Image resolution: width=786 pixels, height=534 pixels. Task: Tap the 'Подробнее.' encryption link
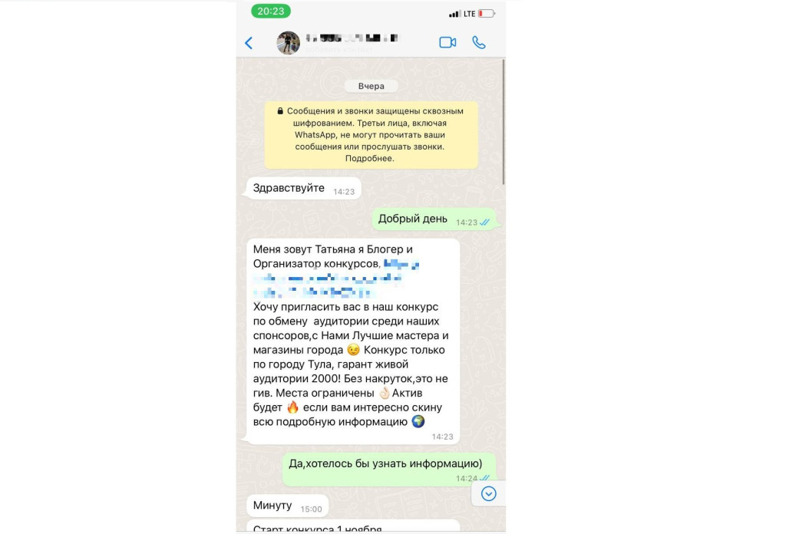(x=370, y=158)
